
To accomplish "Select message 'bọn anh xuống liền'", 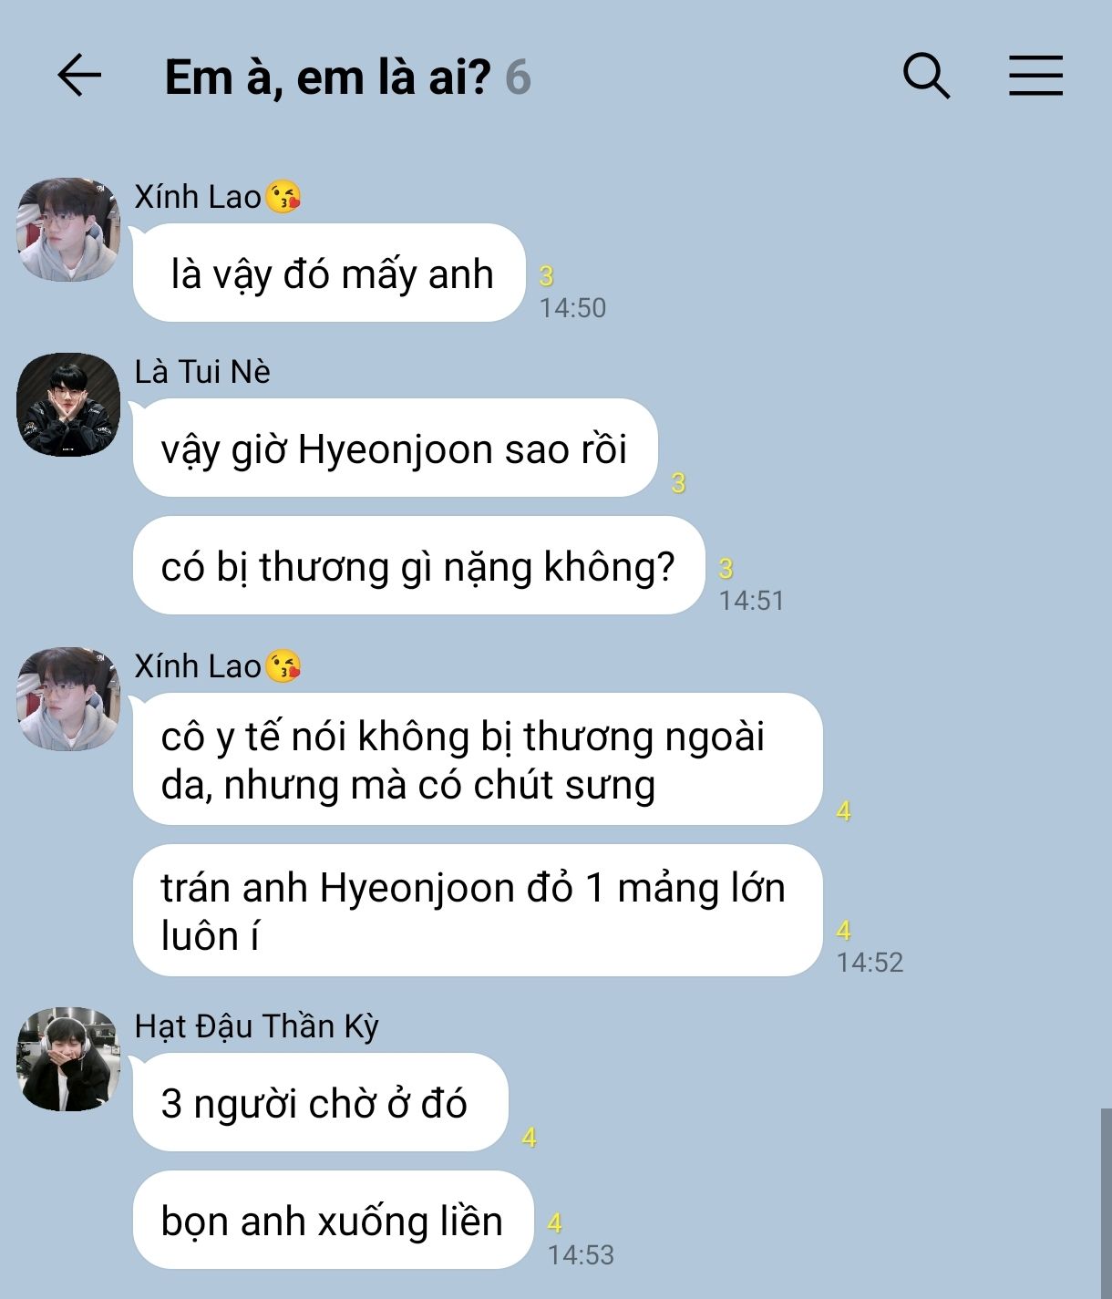I will pos(333,1220).
